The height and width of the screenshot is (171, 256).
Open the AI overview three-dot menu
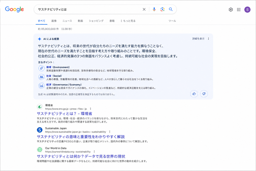click(x=208, y=38)
